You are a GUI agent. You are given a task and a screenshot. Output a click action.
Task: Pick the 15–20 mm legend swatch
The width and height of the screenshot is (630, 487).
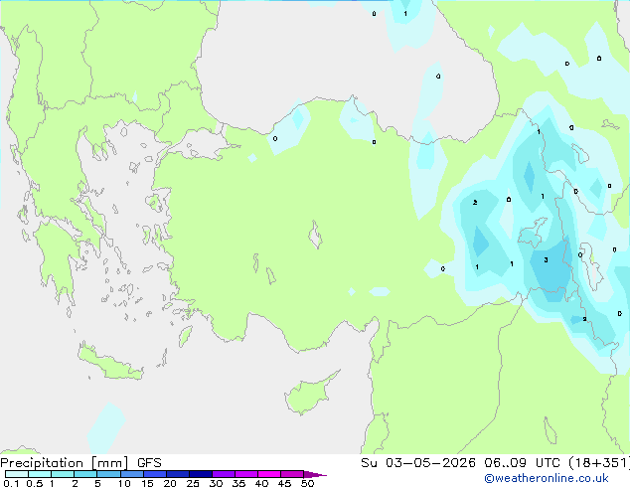pos(155,474)
